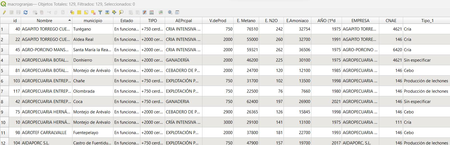Deselect all features
The height and width of the screenshot is (145, 450).
[x=93, y=12]
